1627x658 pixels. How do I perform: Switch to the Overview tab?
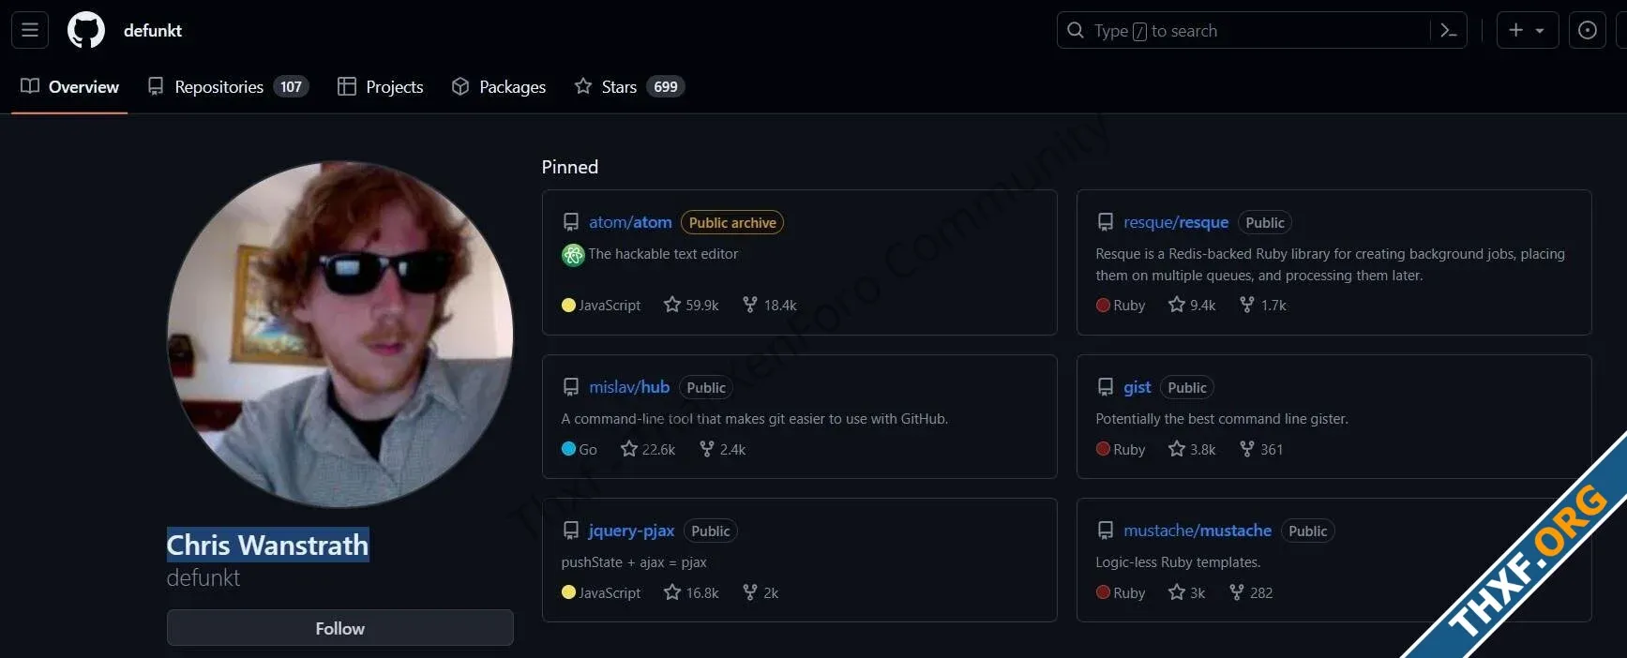[x=69, y=86]
